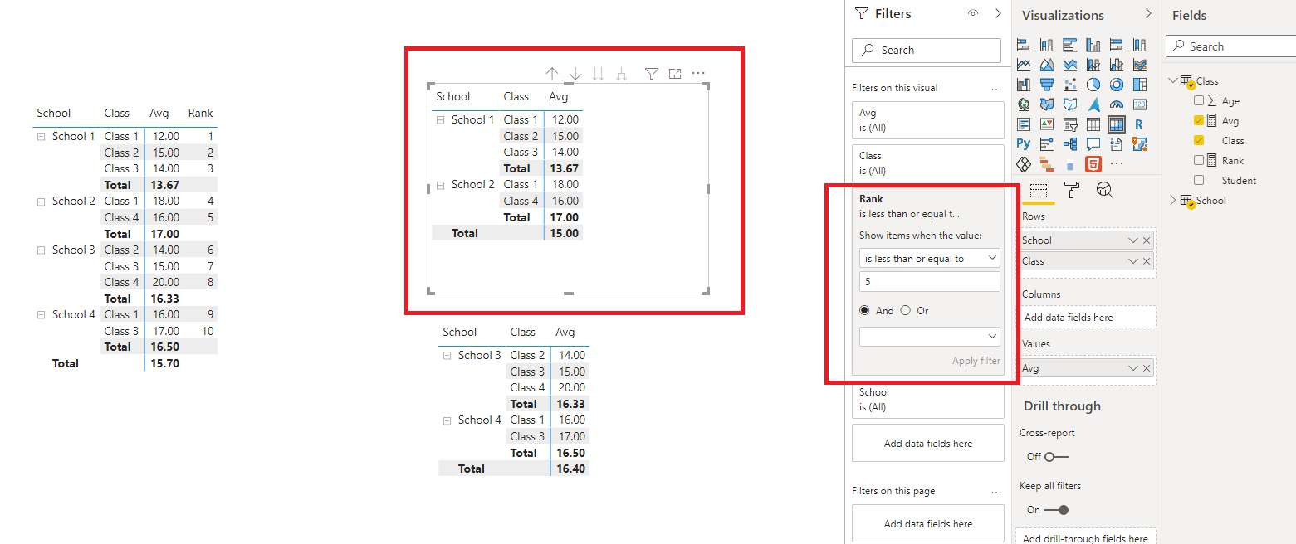Select the area chart visualization
Screen dimensions: 1296x544
coord(1047,64)
